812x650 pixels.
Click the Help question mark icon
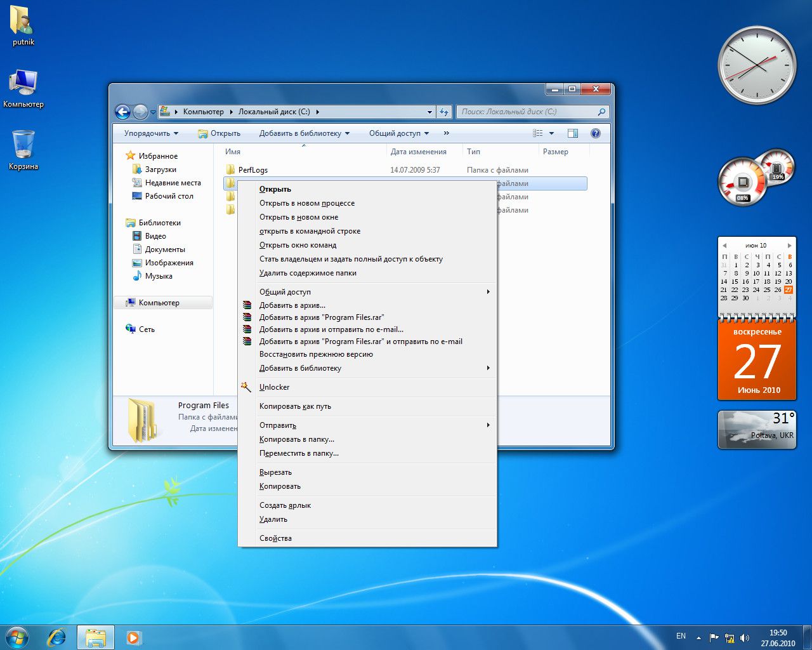tap(595, 133)
